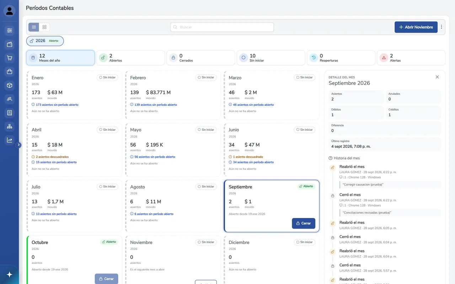
Task: Switch to grid view toggle
Action: pos(44,27)
